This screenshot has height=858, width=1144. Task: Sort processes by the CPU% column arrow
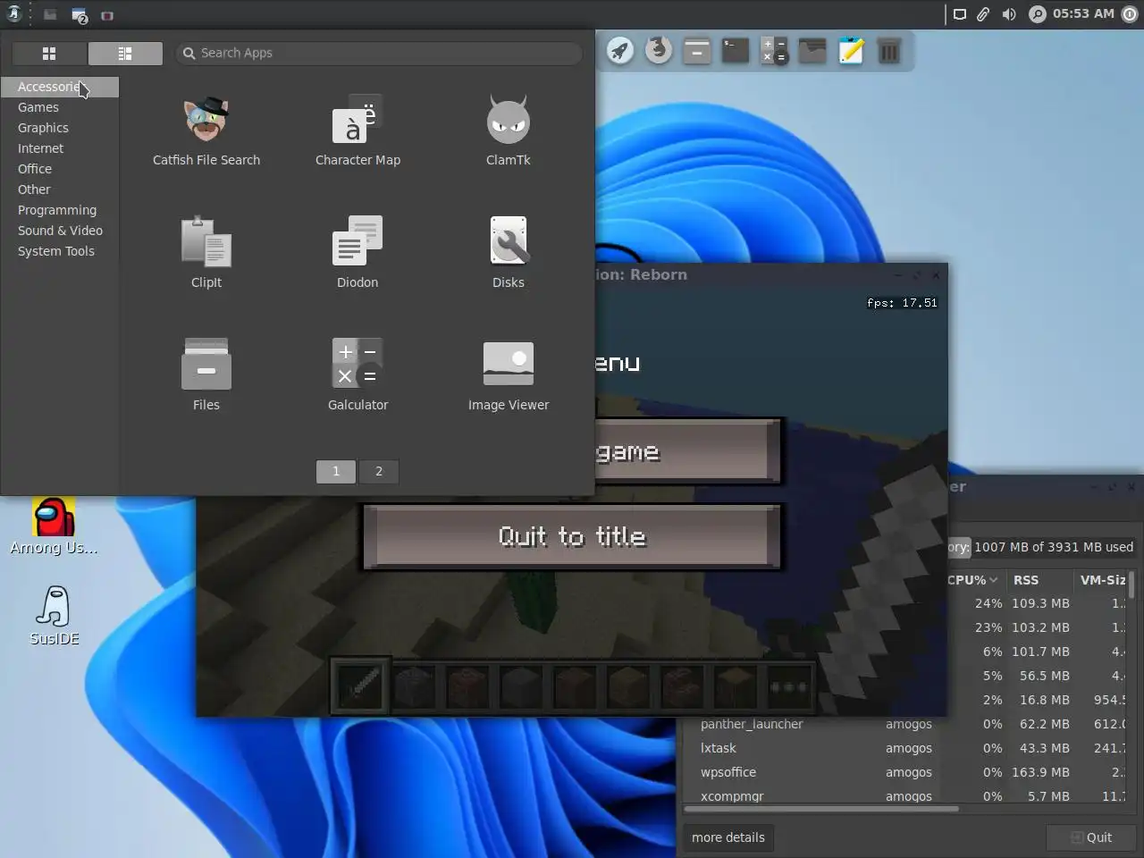993,580
